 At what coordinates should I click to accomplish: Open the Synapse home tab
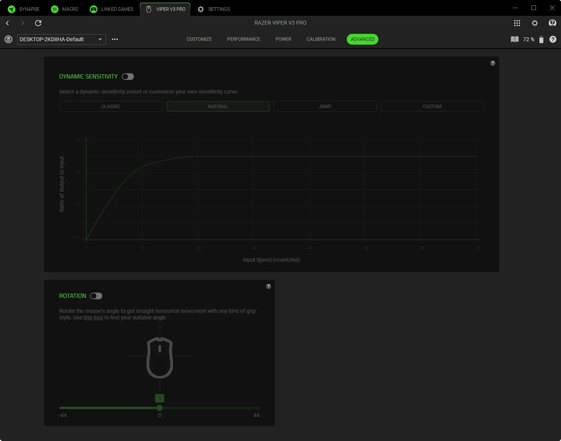point(24,9)
